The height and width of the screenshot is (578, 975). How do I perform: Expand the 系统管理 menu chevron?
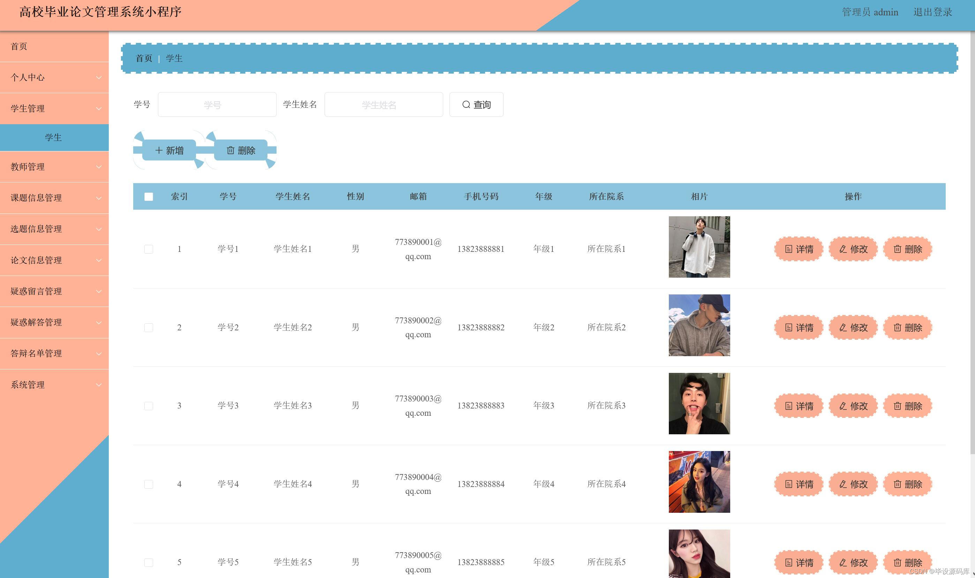click(x=99, y=385)
